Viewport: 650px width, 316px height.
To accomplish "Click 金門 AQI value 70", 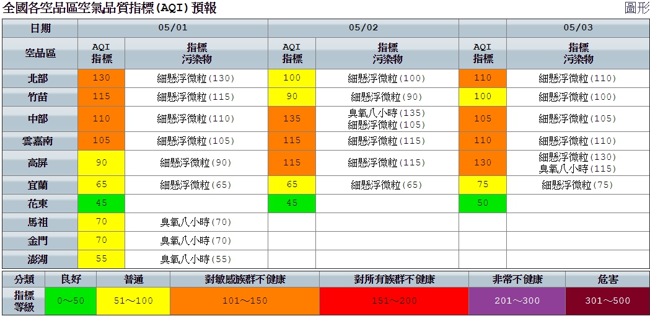I will 102,241.
